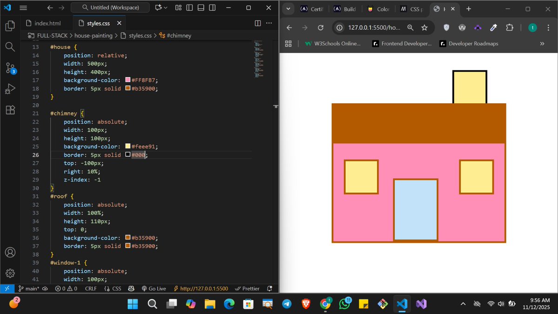
Task: Go back in VS Code editor history
Action: point(50,8)
